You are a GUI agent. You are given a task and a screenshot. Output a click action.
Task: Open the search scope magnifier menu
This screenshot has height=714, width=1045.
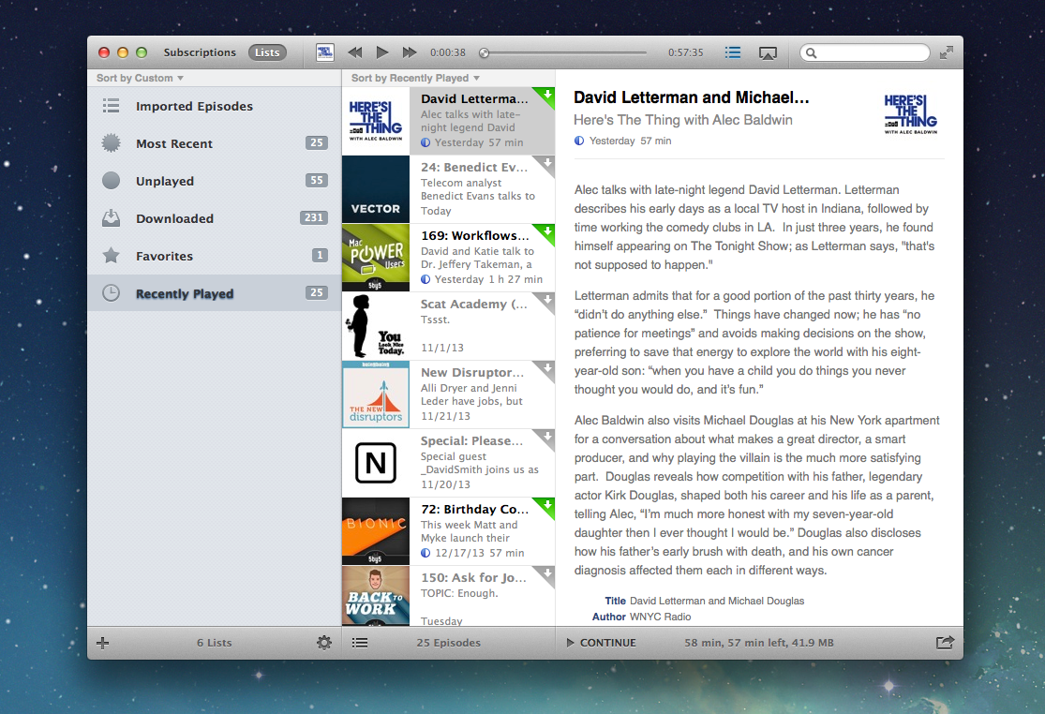click(x=813, y=52)
